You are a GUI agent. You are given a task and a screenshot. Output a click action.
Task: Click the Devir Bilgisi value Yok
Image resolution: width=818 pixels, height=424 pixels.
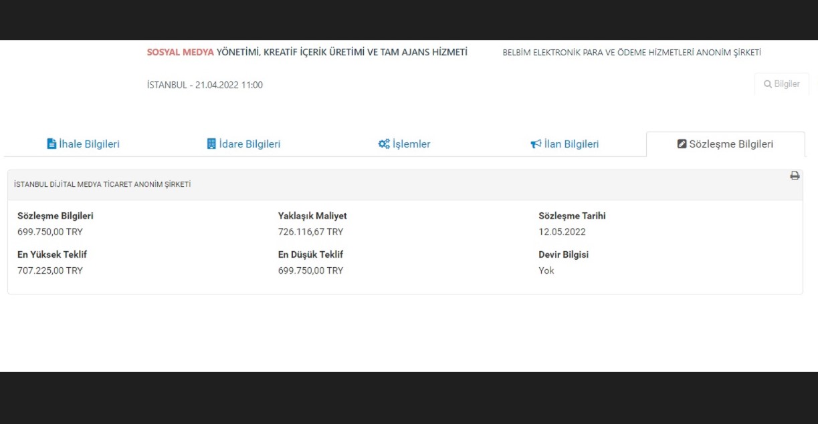pos(546,270)
